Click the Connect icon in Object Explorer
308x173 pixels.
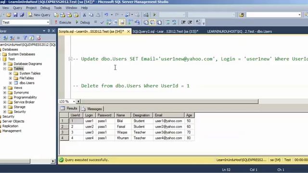point(5,38)
